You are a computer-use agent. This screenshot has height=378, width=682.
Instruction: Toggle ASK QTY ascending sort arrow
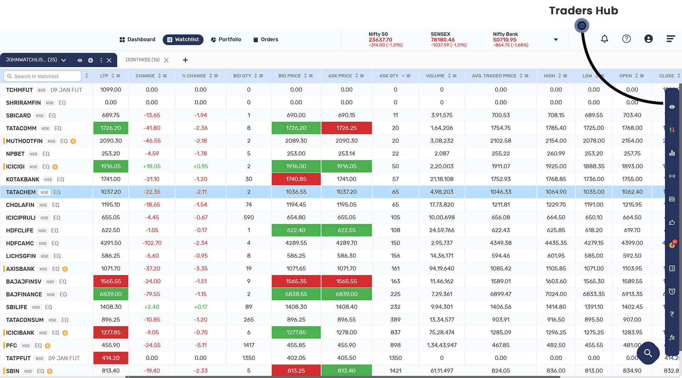403,76
